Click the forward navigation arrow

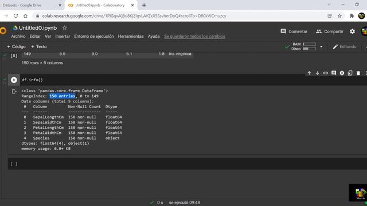(6, 16)
